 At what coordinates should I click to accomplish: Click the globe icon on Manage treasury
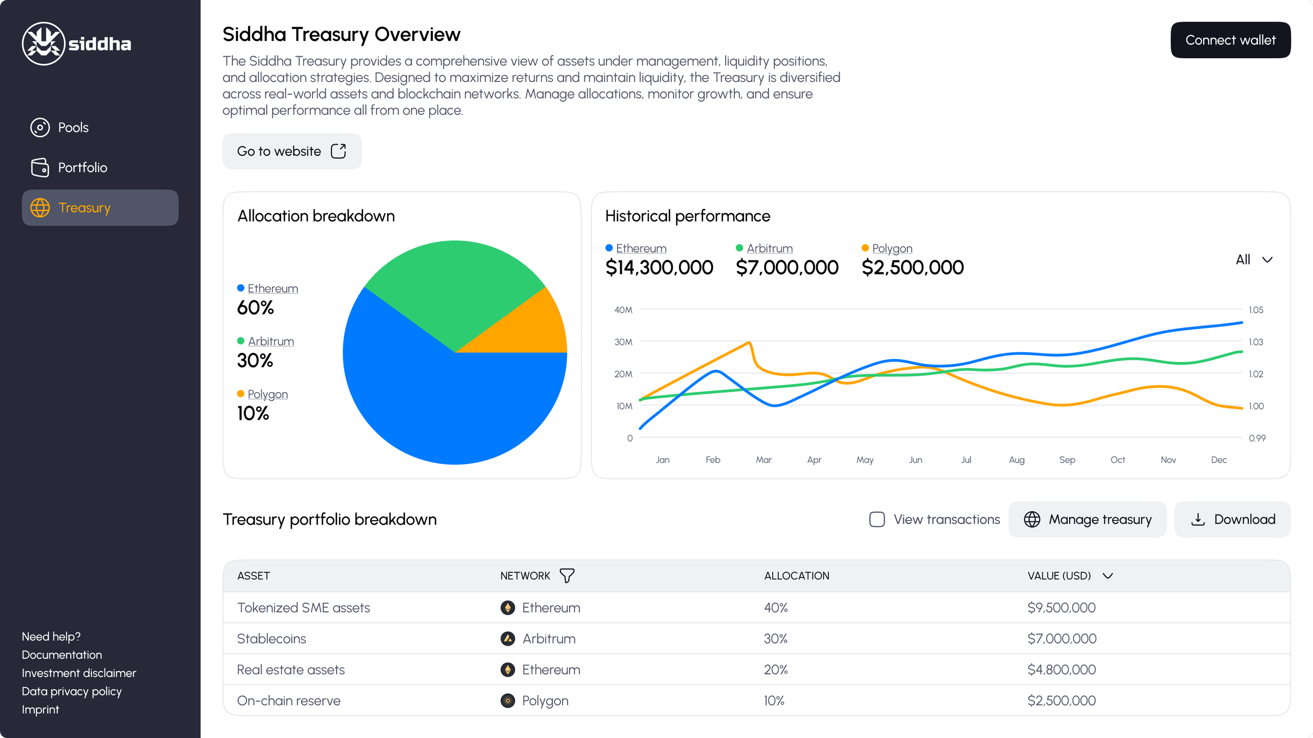(x=1031, y=519)
